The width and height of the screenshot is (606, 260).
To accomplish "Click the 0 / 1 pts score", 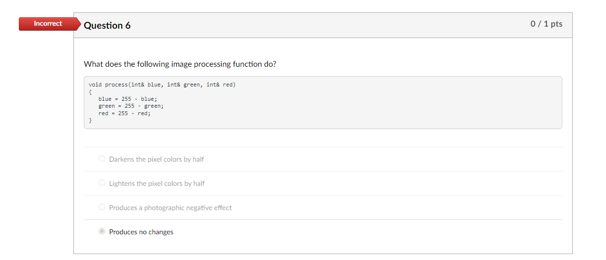I will pyautogui.click(x=546, y=24).
